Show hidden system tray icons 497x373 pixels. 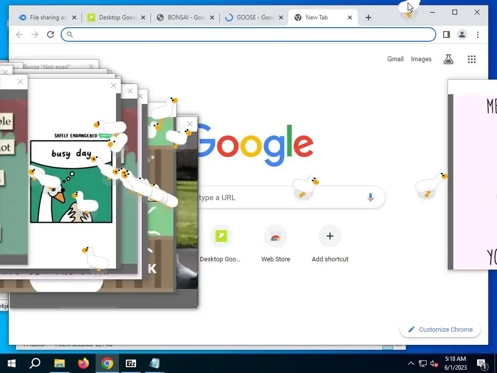click(411, 363)
